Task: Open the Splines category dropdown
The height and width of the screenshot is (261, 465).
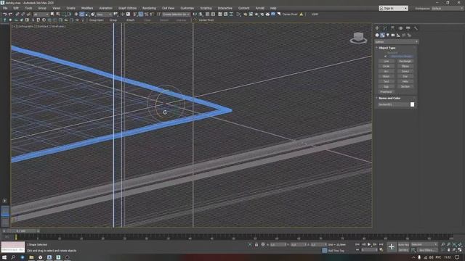Action: coord(397,42)
